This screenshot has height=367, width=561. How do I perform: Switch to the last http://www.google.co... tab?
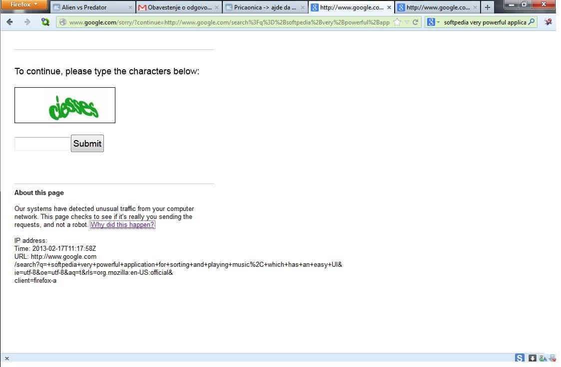437,7
